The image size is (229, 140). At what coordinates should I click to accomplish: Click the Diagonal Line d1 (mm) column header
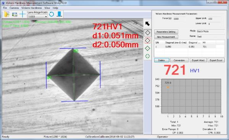(x=176, y=43)
